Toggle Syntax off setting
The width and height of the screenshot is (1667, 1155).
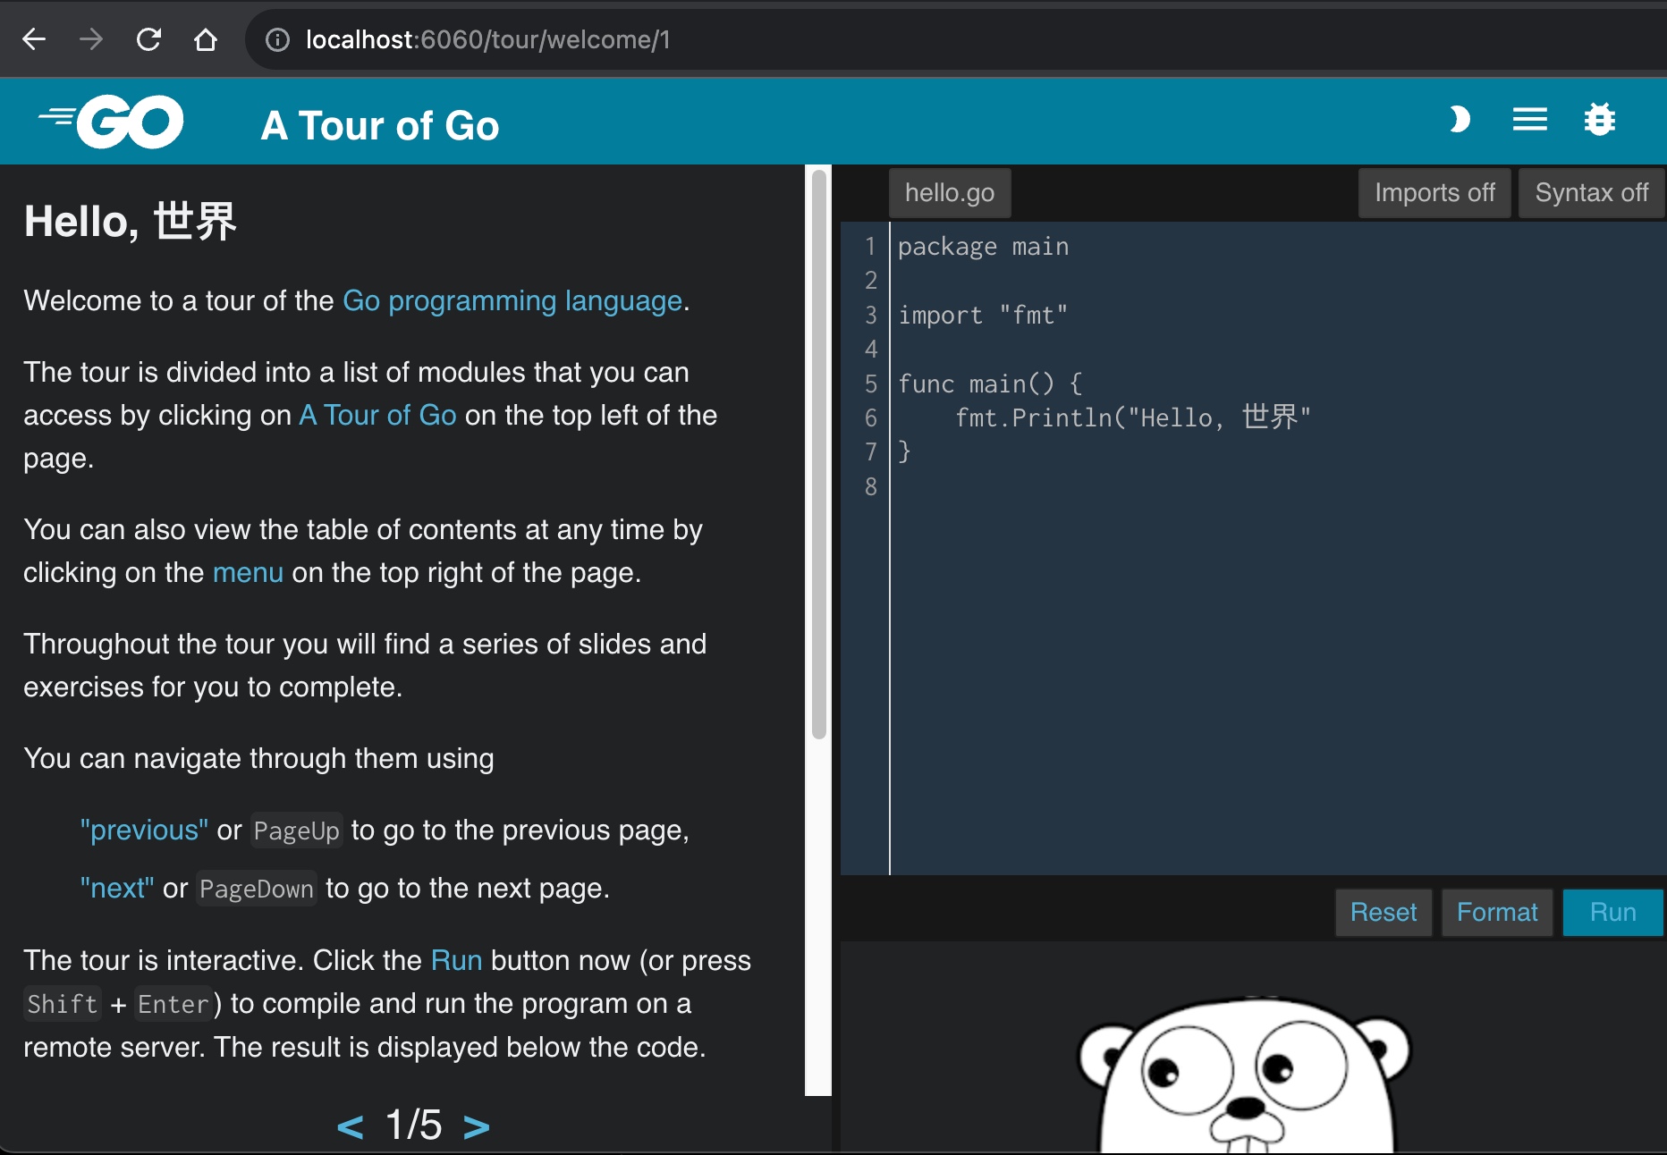coord(1591,192)
